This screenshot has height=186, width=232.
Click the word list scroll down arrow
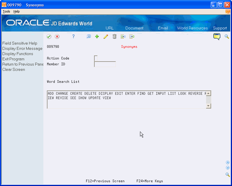pos(208,106)
